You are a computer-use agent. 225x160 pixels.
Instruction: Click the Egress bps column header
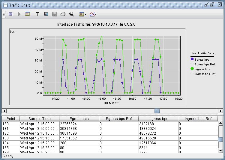point(79,119)
